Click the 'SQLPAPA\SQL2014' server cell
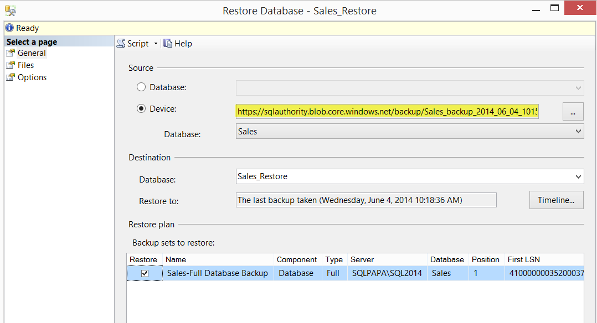Image resolution: width=597 pixels, height=323 pixels. pyautogui.click(x=387, y=273)
